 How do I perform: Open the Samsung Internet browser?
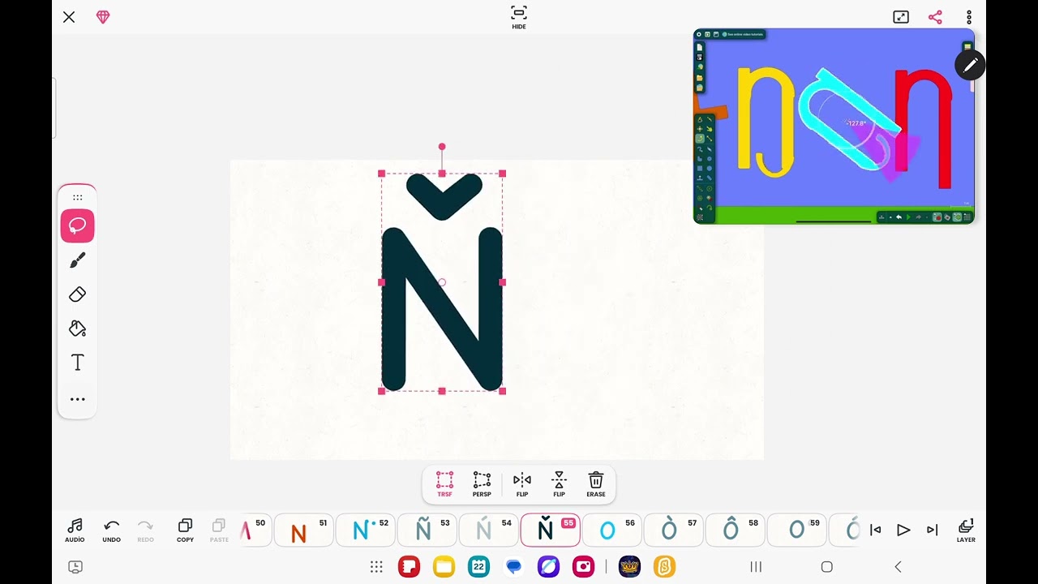click(x=548, y=566)
